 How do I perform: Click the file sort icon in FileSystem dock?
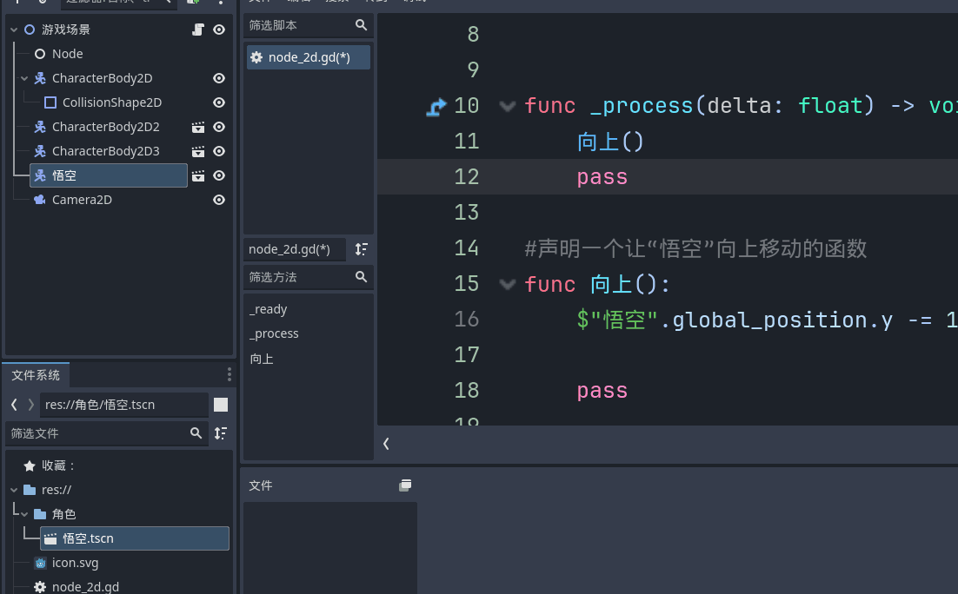point(221,433)
